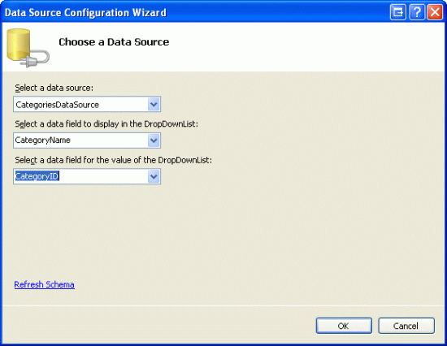The height and width of the screenshot is (346, 447).
Task: Expand the CategoryID value dropdown arrow
Action: click(154, 176)
